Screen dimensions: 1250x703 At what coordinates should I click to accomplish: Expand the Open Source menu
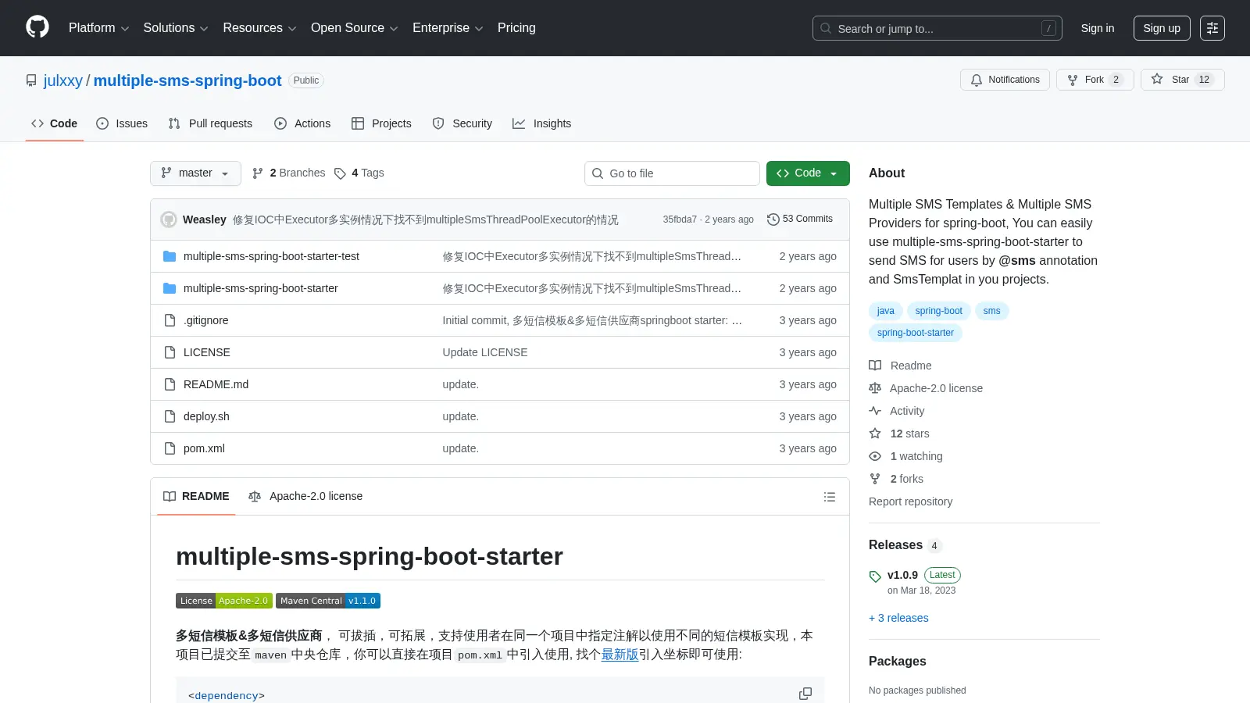pyautogui.click(x=354, y=28)
